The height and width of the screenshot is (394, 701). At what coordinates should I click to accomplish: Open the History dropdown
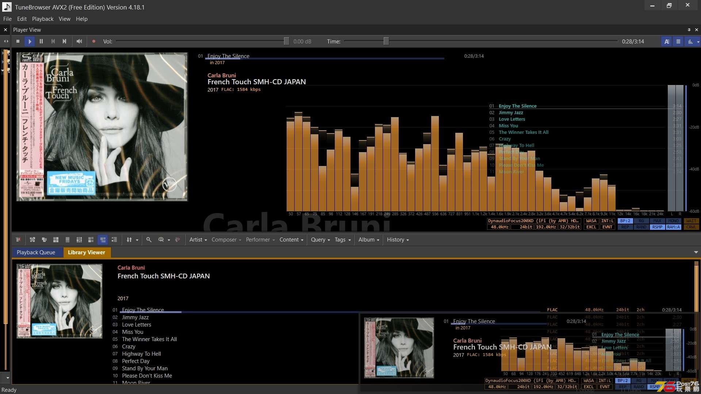tap(398, 240)
